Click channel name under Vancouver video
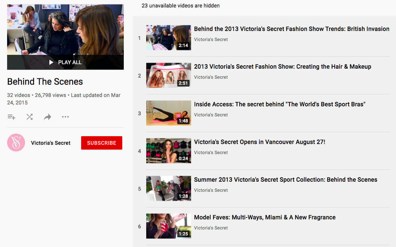Screen dimensions: 396x247 pyautogui.click(x=211, y=153)
